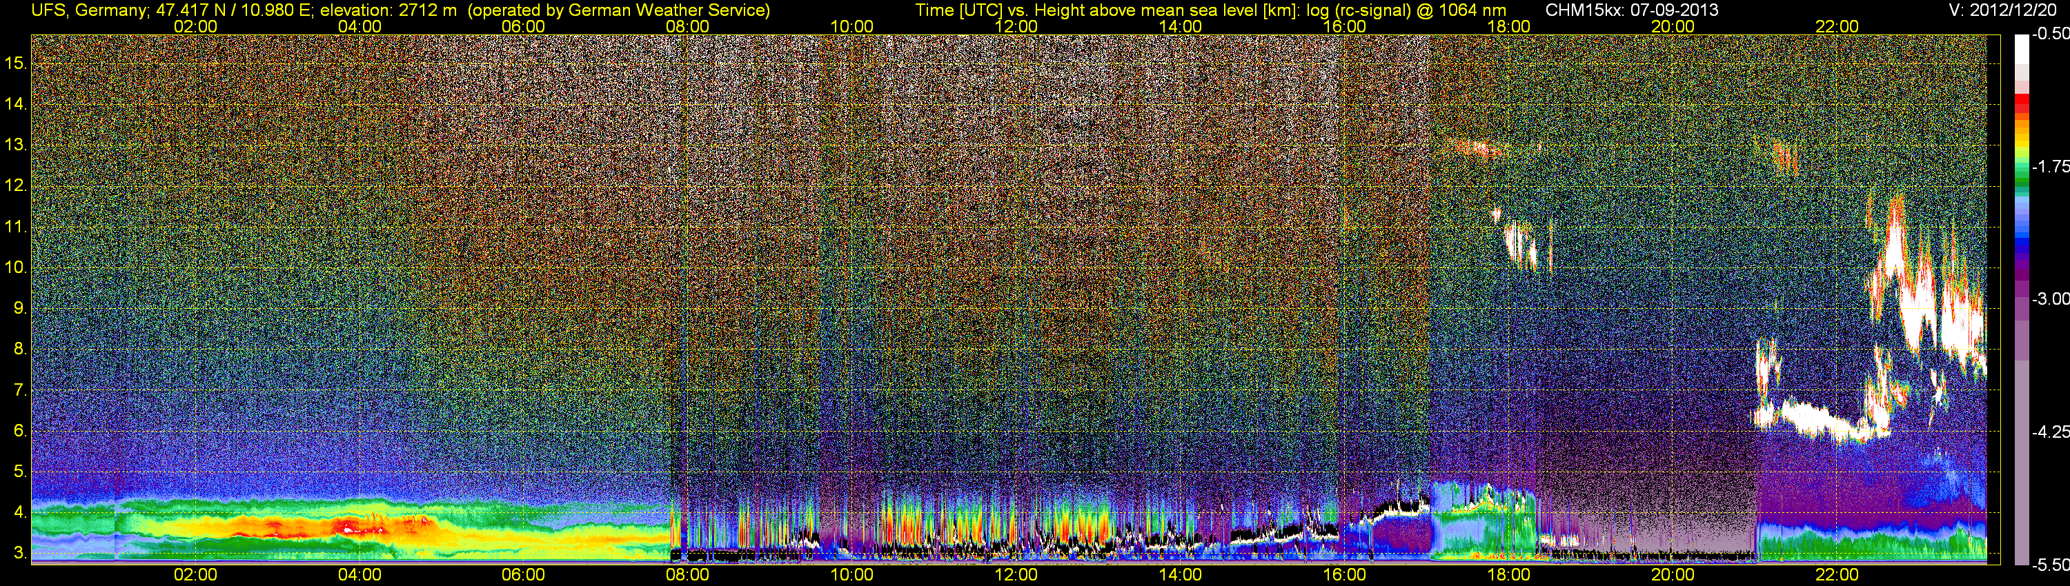Click the '11.' km height axis label
The height and width of the screenshot is (586, 2070).
pos(16,226)
